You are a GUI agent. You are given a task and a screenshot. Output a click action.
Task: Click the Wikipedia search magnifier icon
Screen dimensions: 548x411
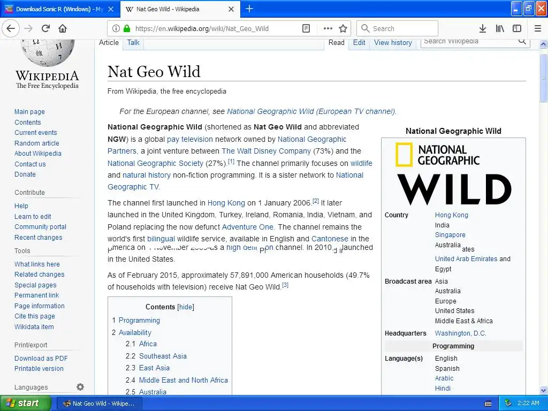point(522,41)
